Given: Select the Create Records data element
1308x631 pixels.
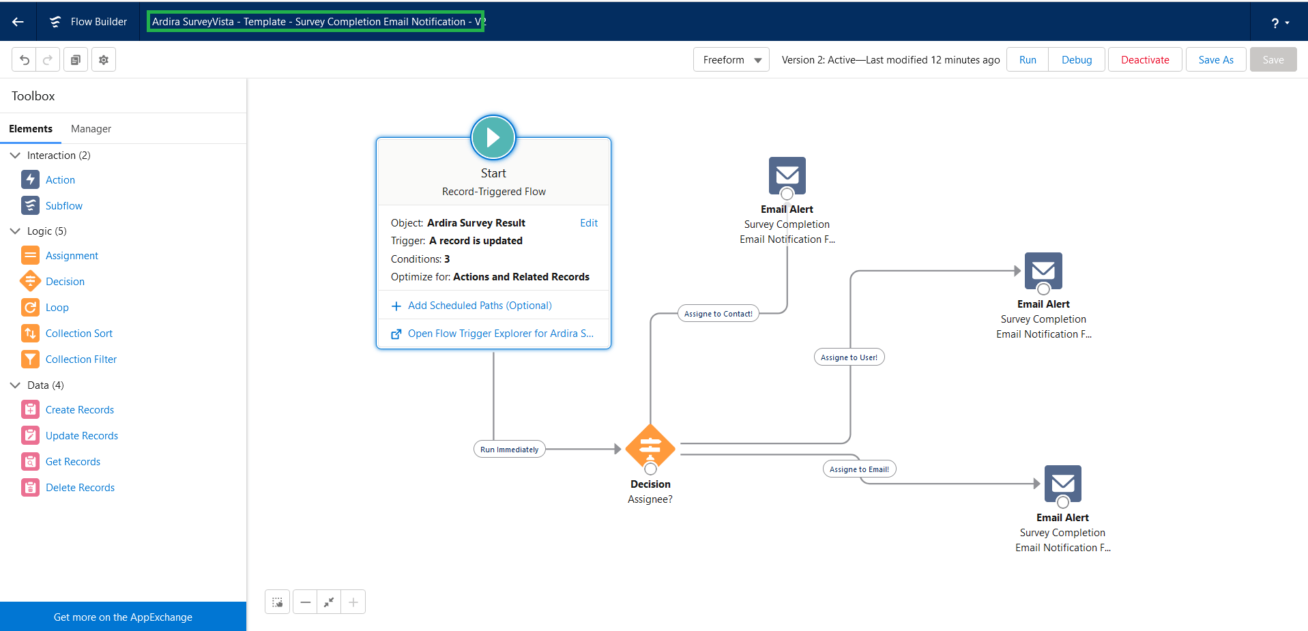Looking at the screenshot, I should click(x=80, y=409).
